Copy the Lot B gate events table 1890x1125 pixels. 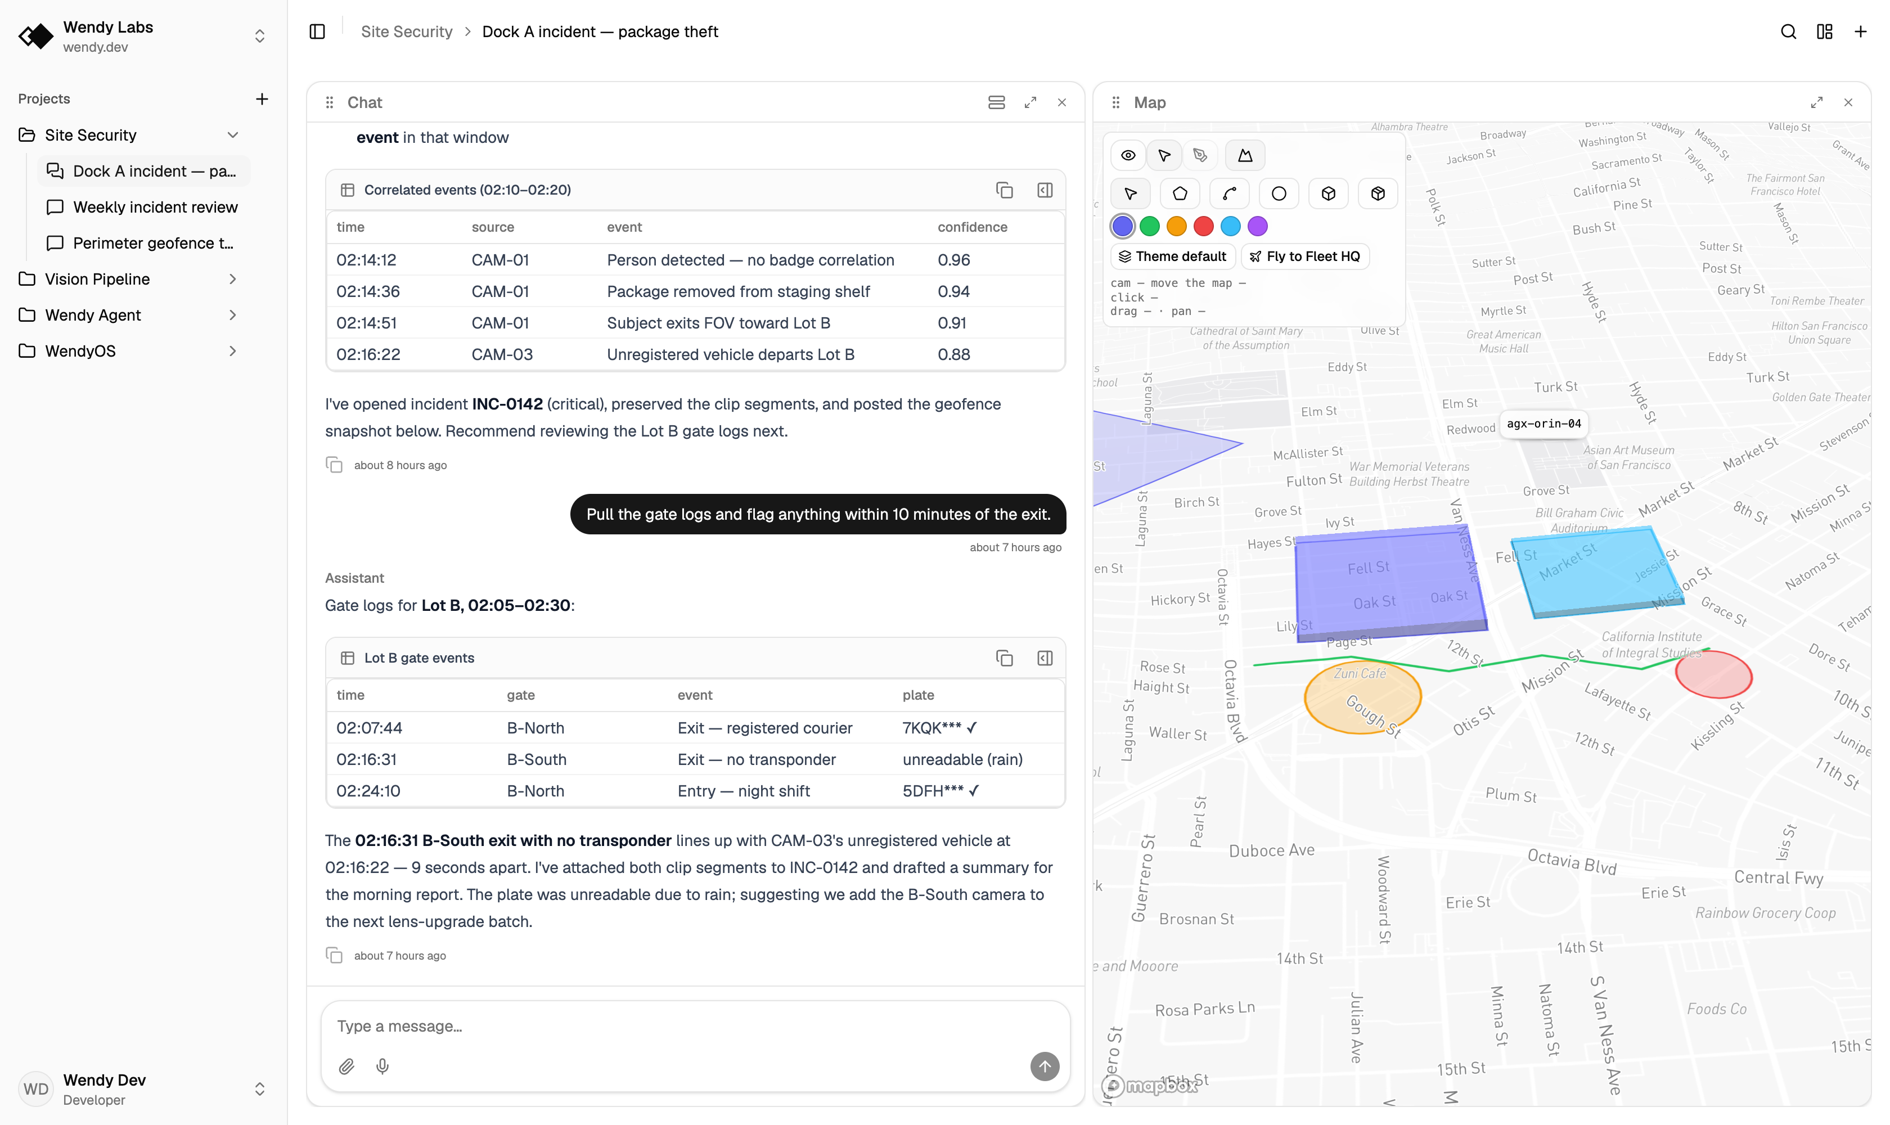point(1003,658)
